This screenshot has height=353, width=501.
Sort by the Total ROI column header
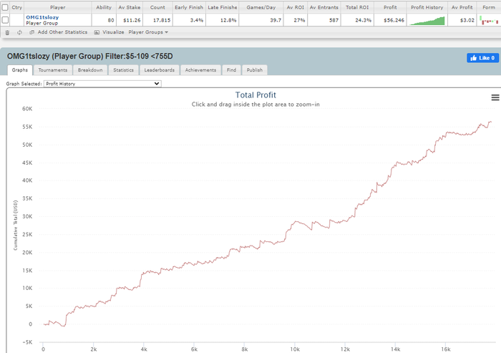click(x=357, y=7)
